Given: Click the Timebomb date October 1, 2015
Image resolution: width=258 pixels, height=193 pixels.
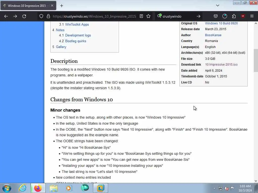Looking at the screenshot, I should (216, 76).
